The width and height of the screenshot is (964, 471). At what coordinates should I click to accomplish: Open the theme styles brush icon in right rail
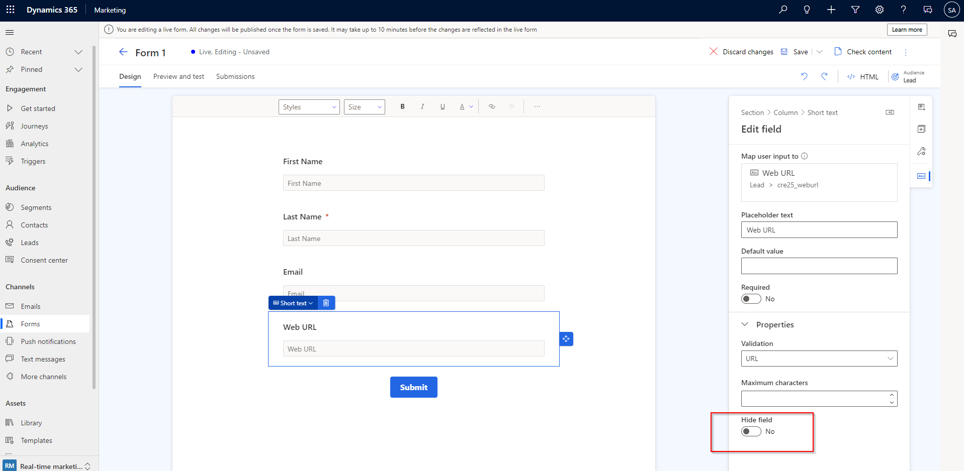921,151
